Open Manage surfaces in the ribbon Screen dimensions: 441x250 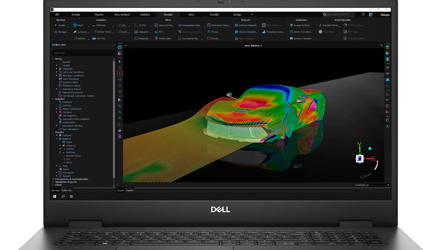tap(61, 32)
